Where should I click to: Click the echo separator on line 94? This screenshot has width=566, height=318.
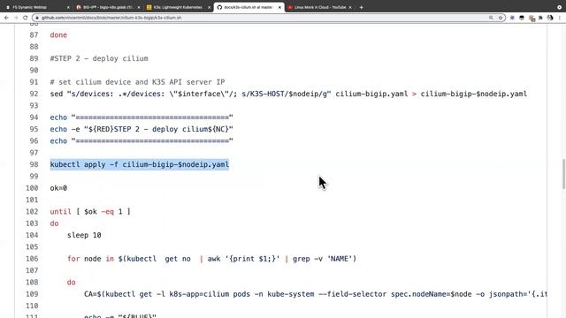pos(141,117)
